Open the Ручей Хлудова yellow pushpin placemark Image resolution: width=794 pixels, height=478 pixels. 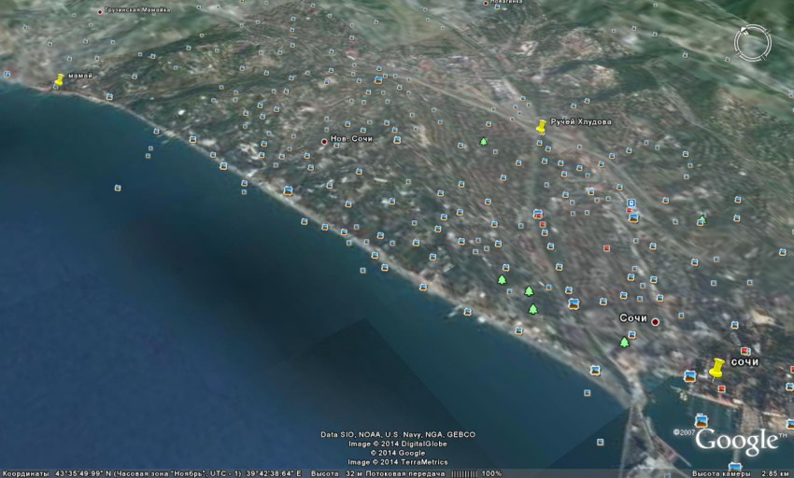540,127
